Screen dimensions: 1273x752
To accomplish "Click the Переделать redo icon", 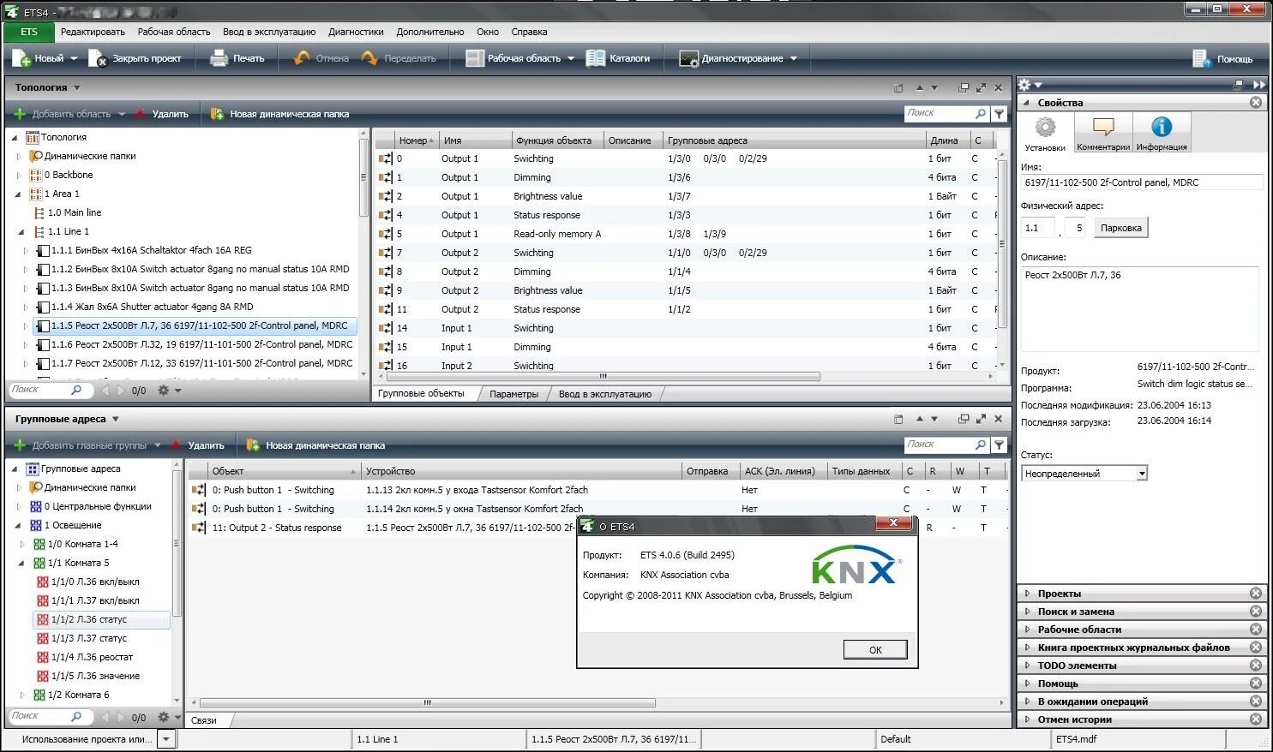I will tap(369, 58).
